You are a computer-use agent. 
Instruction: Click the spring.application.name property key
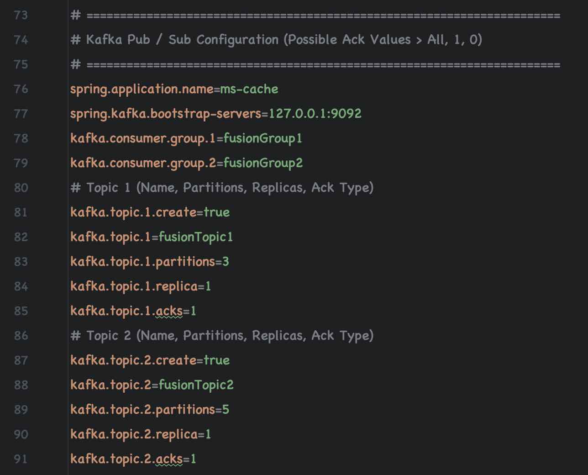(x=142, y=89)
